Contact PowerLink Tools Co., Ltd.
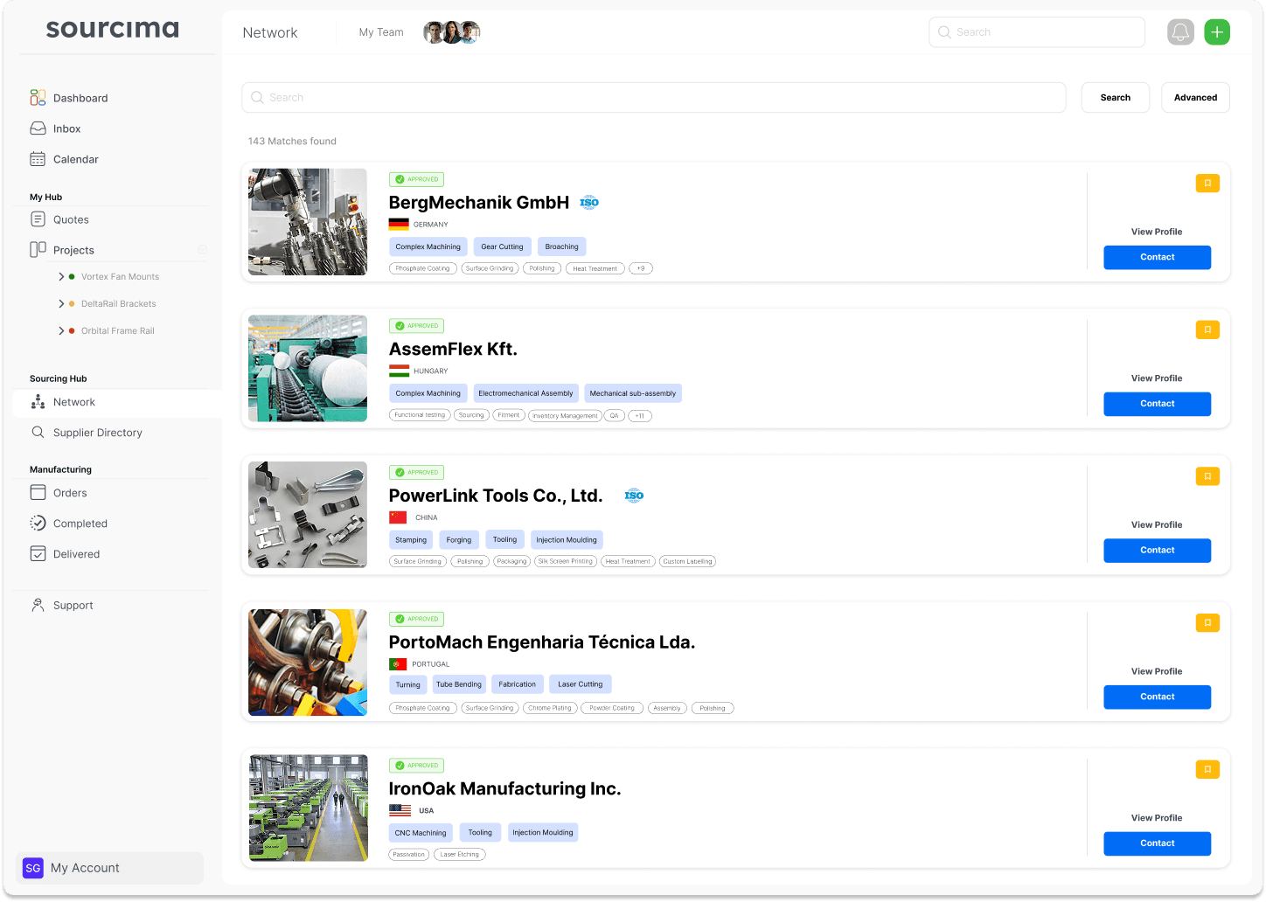 (x=1158, y=551)
